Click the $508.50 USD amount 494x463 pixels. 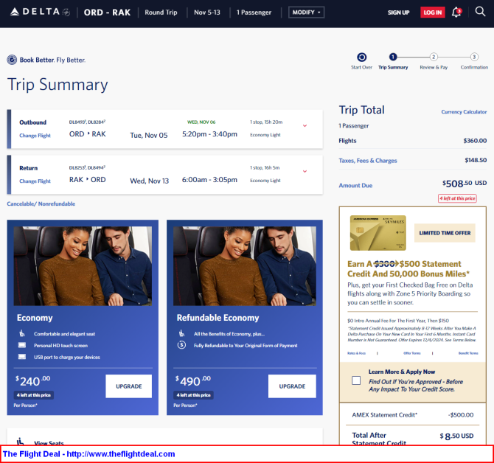(465, 183)
